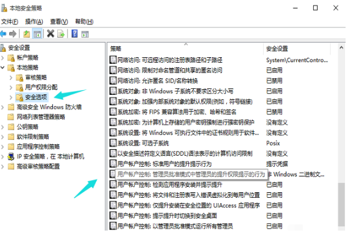Sort list by 安全设置 column header
The height and width of the screenshot is (233, 348).
click(297, 49)
